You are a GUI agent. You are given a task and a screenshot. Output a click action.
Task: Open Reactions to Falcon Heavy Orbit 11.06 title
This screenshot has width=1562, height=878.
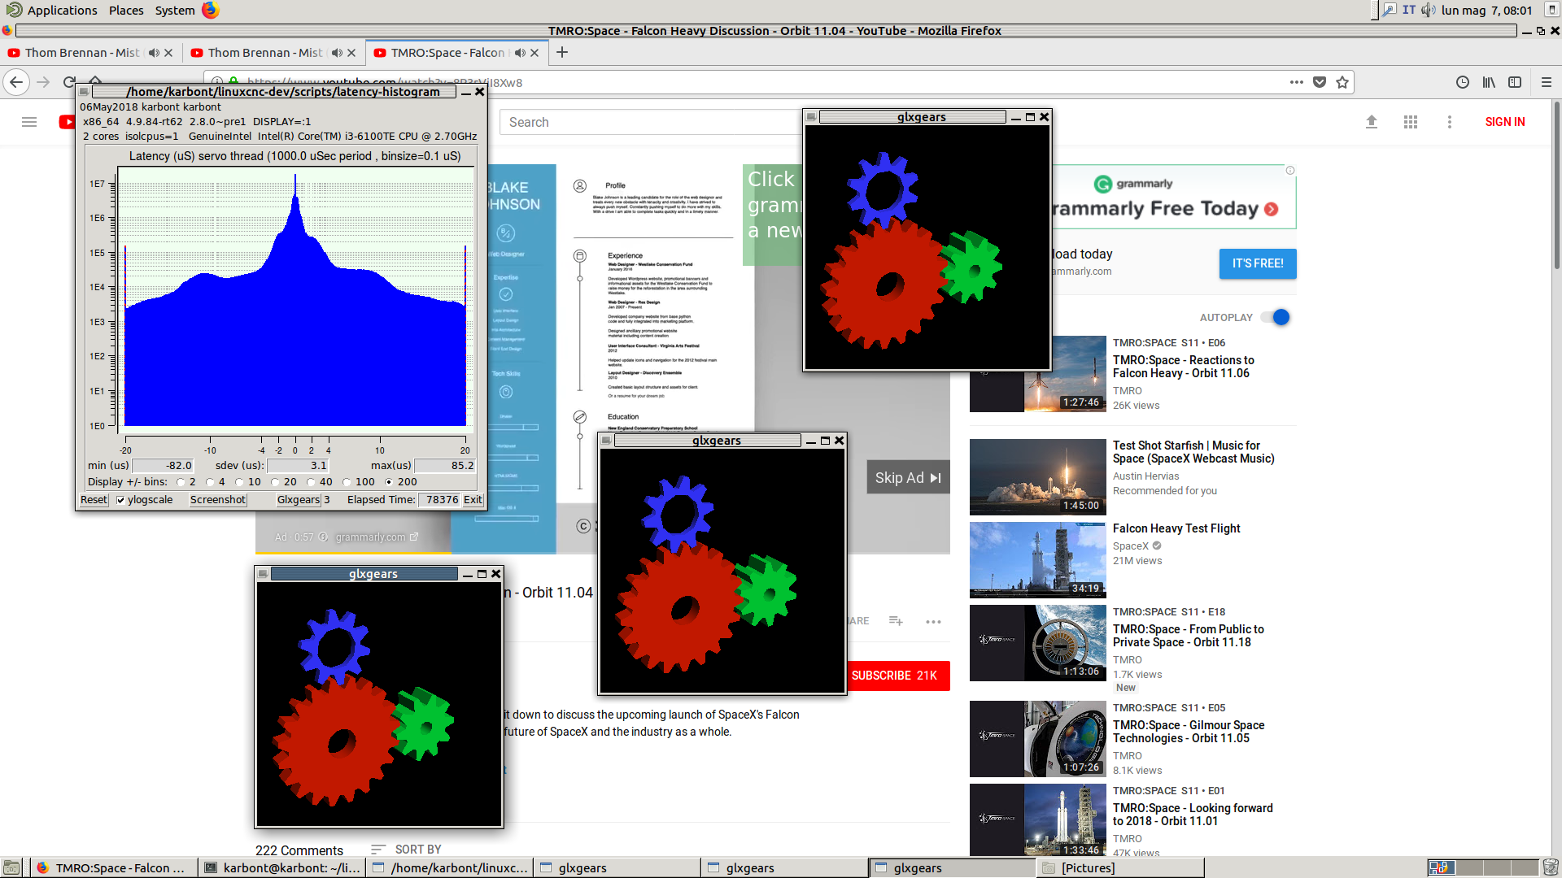1183,367
